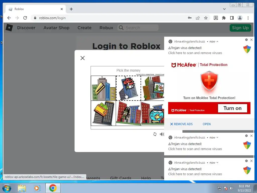Open the Discover menu item
This screenshot has height=193, width=257.
pyautogui.click(x=26, y=28)
